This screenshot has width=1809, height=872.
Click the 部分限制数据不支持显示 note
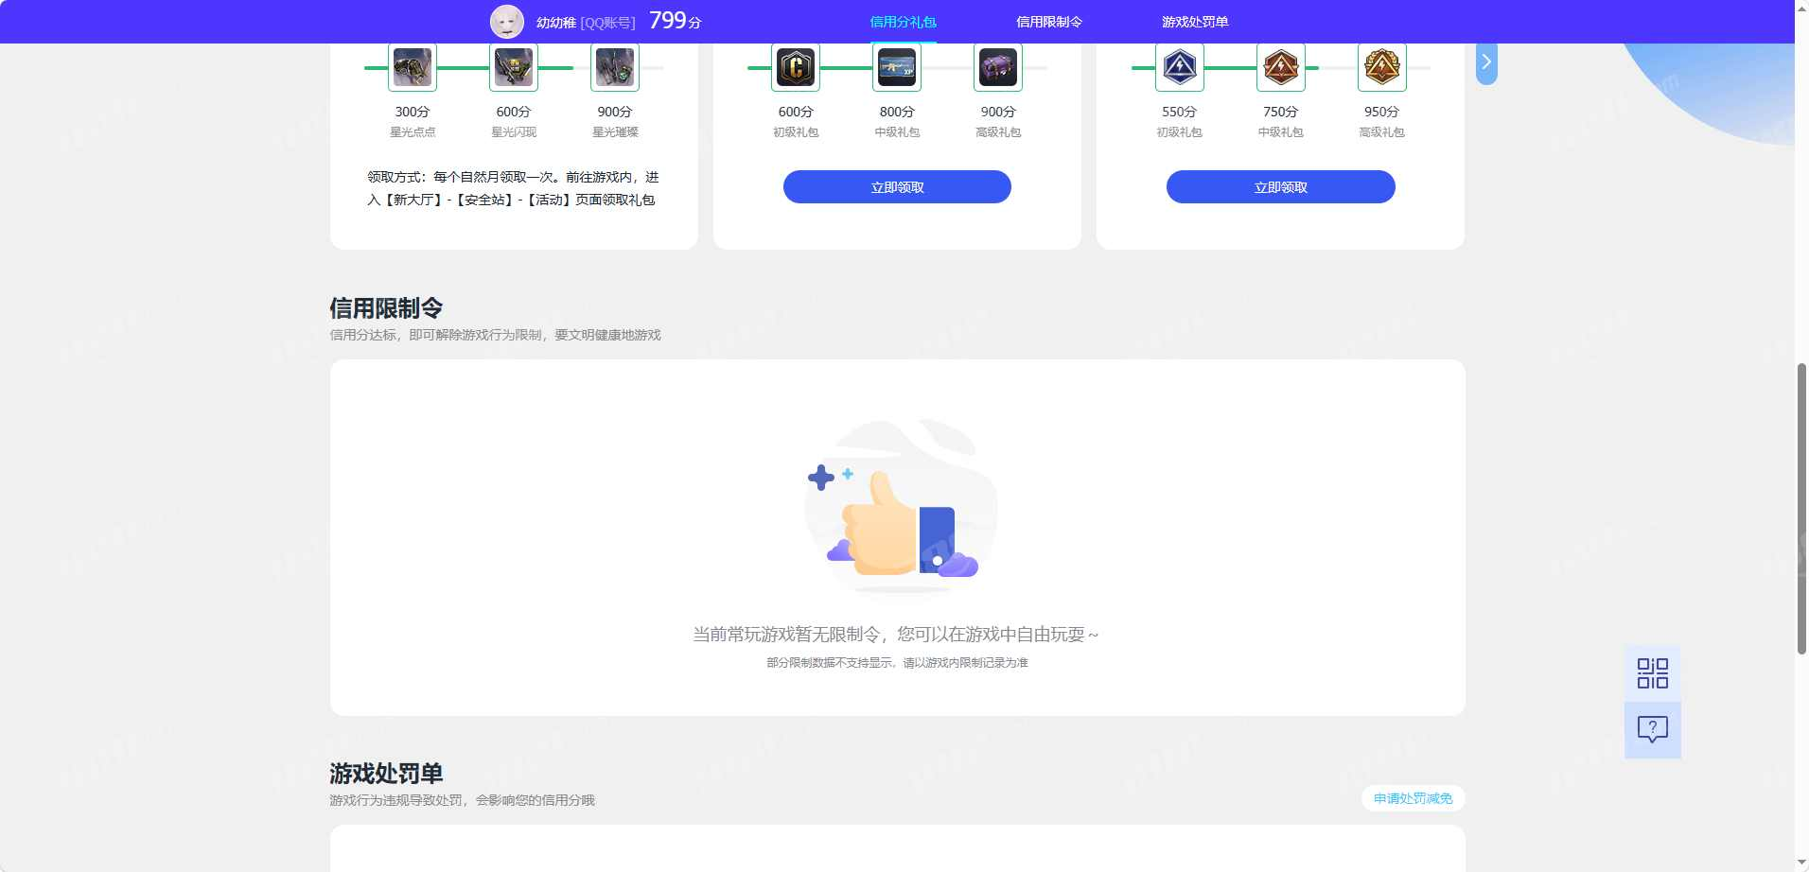(897, 663)
